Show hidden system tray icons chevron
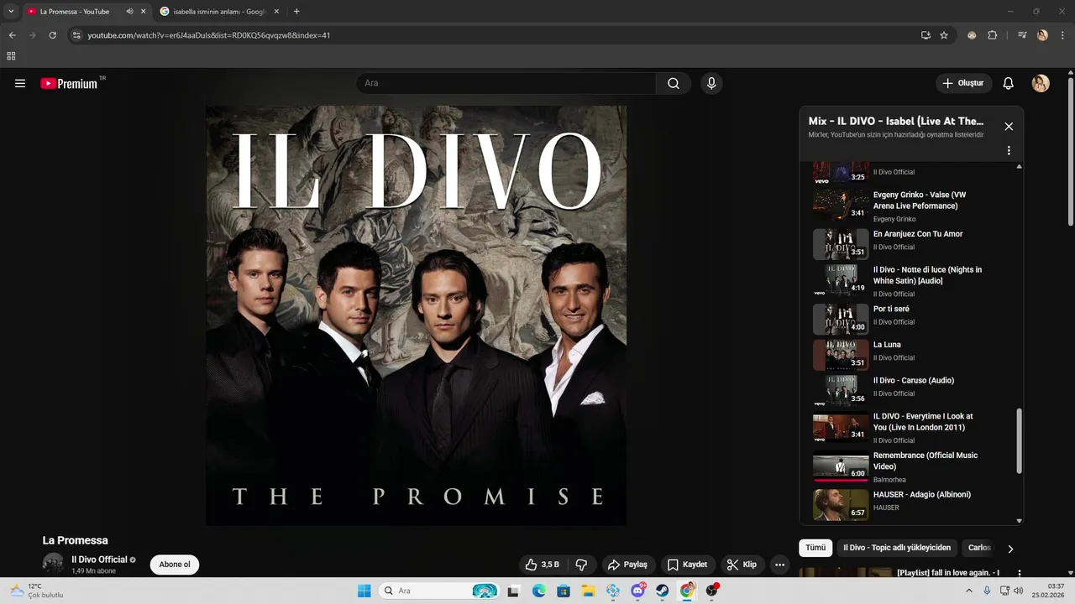Viewport: 1075px width, 604px height. pos(971,591)
